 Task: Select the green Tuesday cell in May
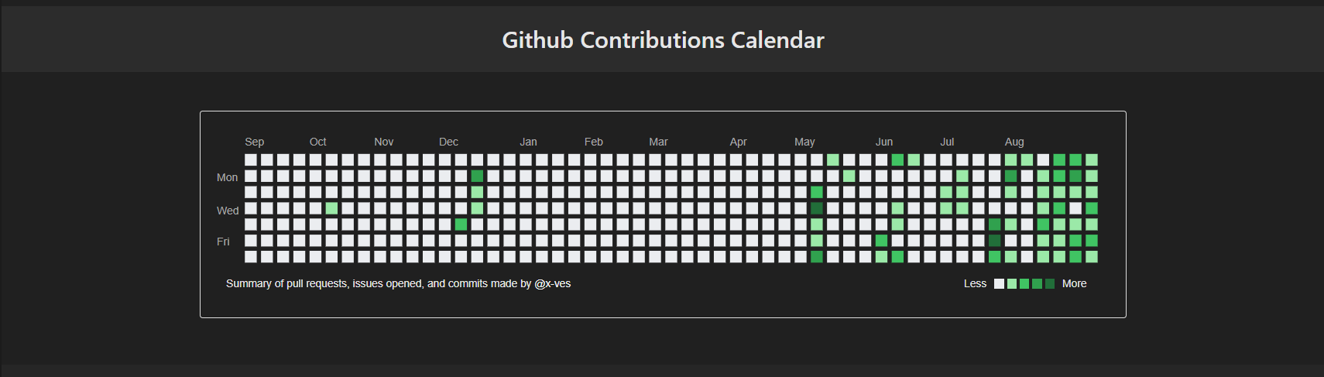point(816,192)
